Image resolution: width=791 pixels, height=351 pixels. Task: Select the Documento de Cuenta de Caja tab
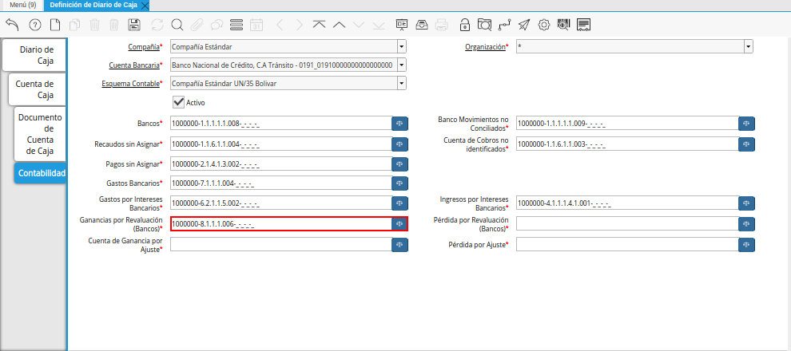[x=40, y=134]
